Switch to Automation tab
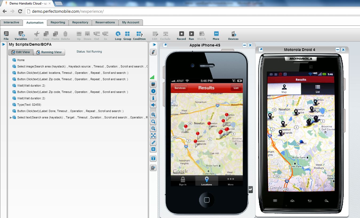 35,23
